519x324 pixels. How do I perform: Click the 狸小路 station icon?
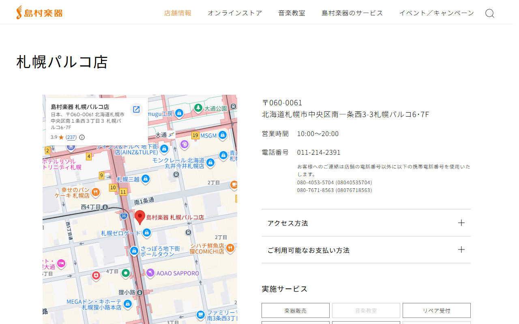(139, 292)
